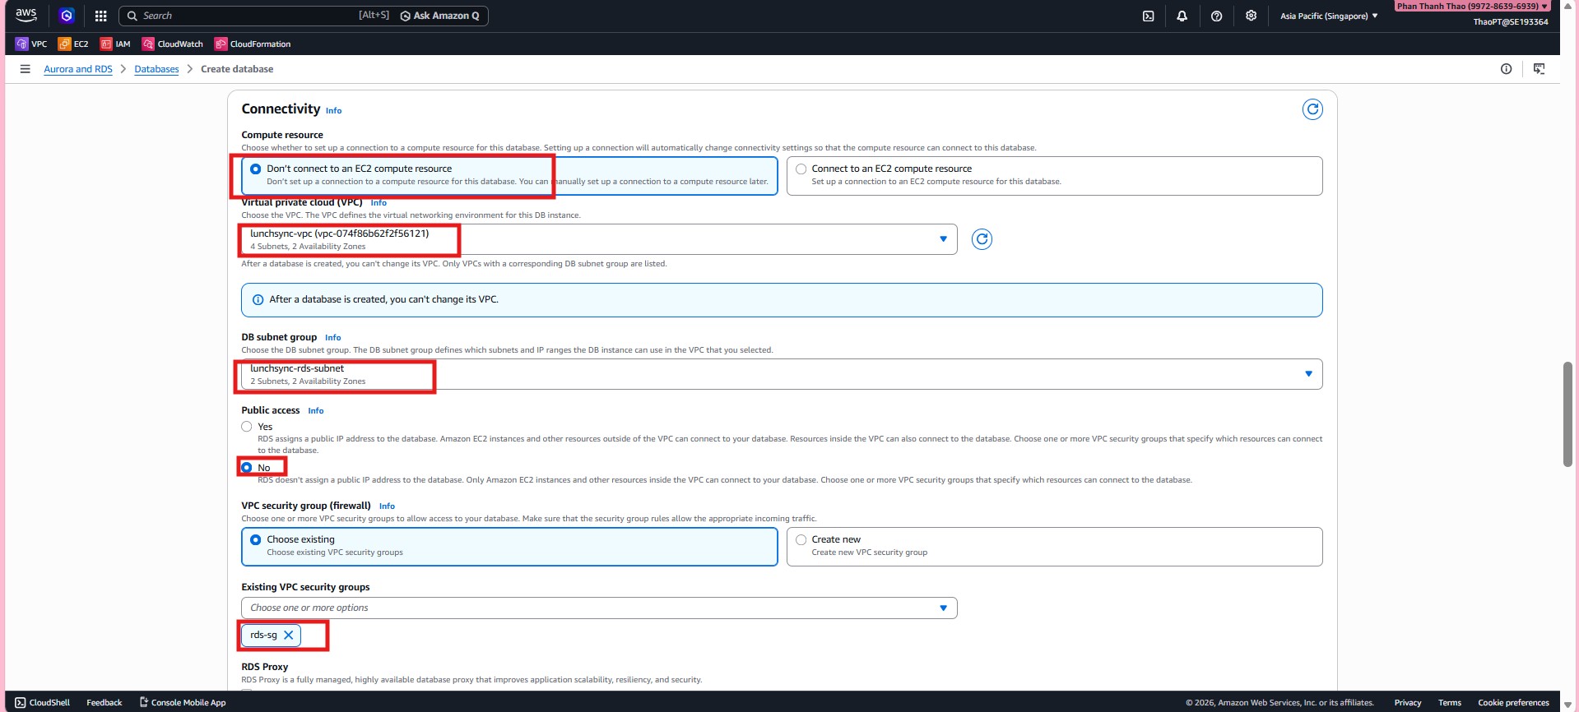Launch CloudShell from the top bar icon

[x=1148, y=16]
